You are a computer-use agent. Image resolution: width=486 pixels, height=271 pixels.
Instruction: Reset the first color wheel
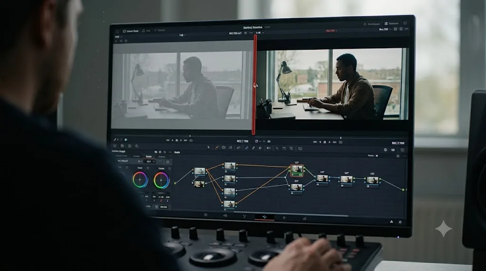pyautogui.click(x=148, y=168)
